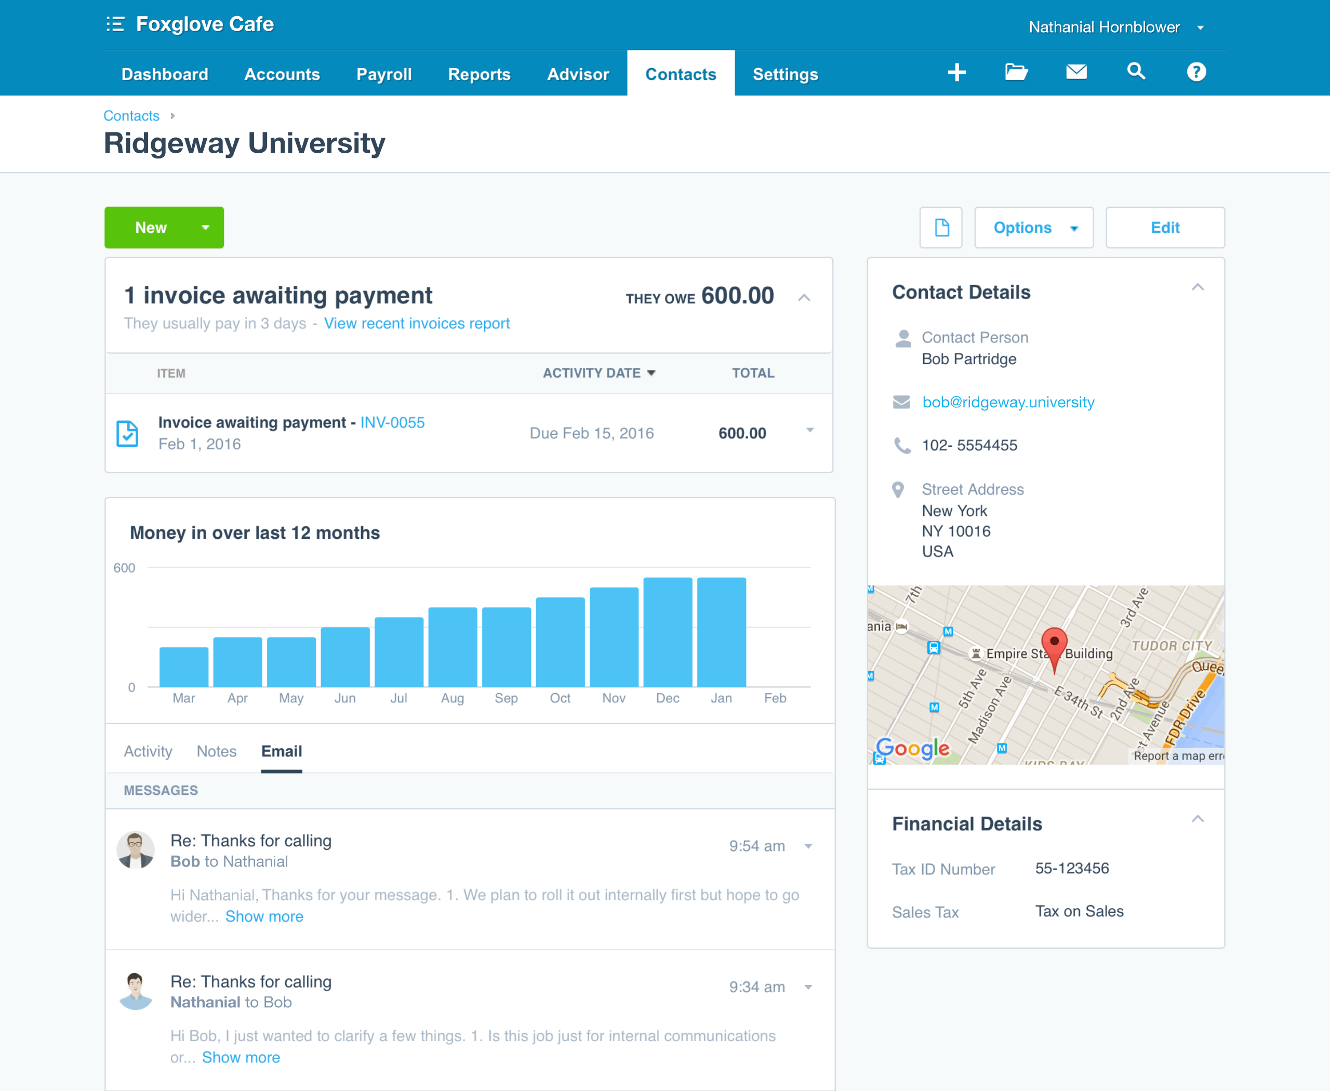Image resolution: width=1330 pixels, height=1091 pixels.
Task: Open dropdown for the 9:54 am message
Action: (x=808, y=846)
